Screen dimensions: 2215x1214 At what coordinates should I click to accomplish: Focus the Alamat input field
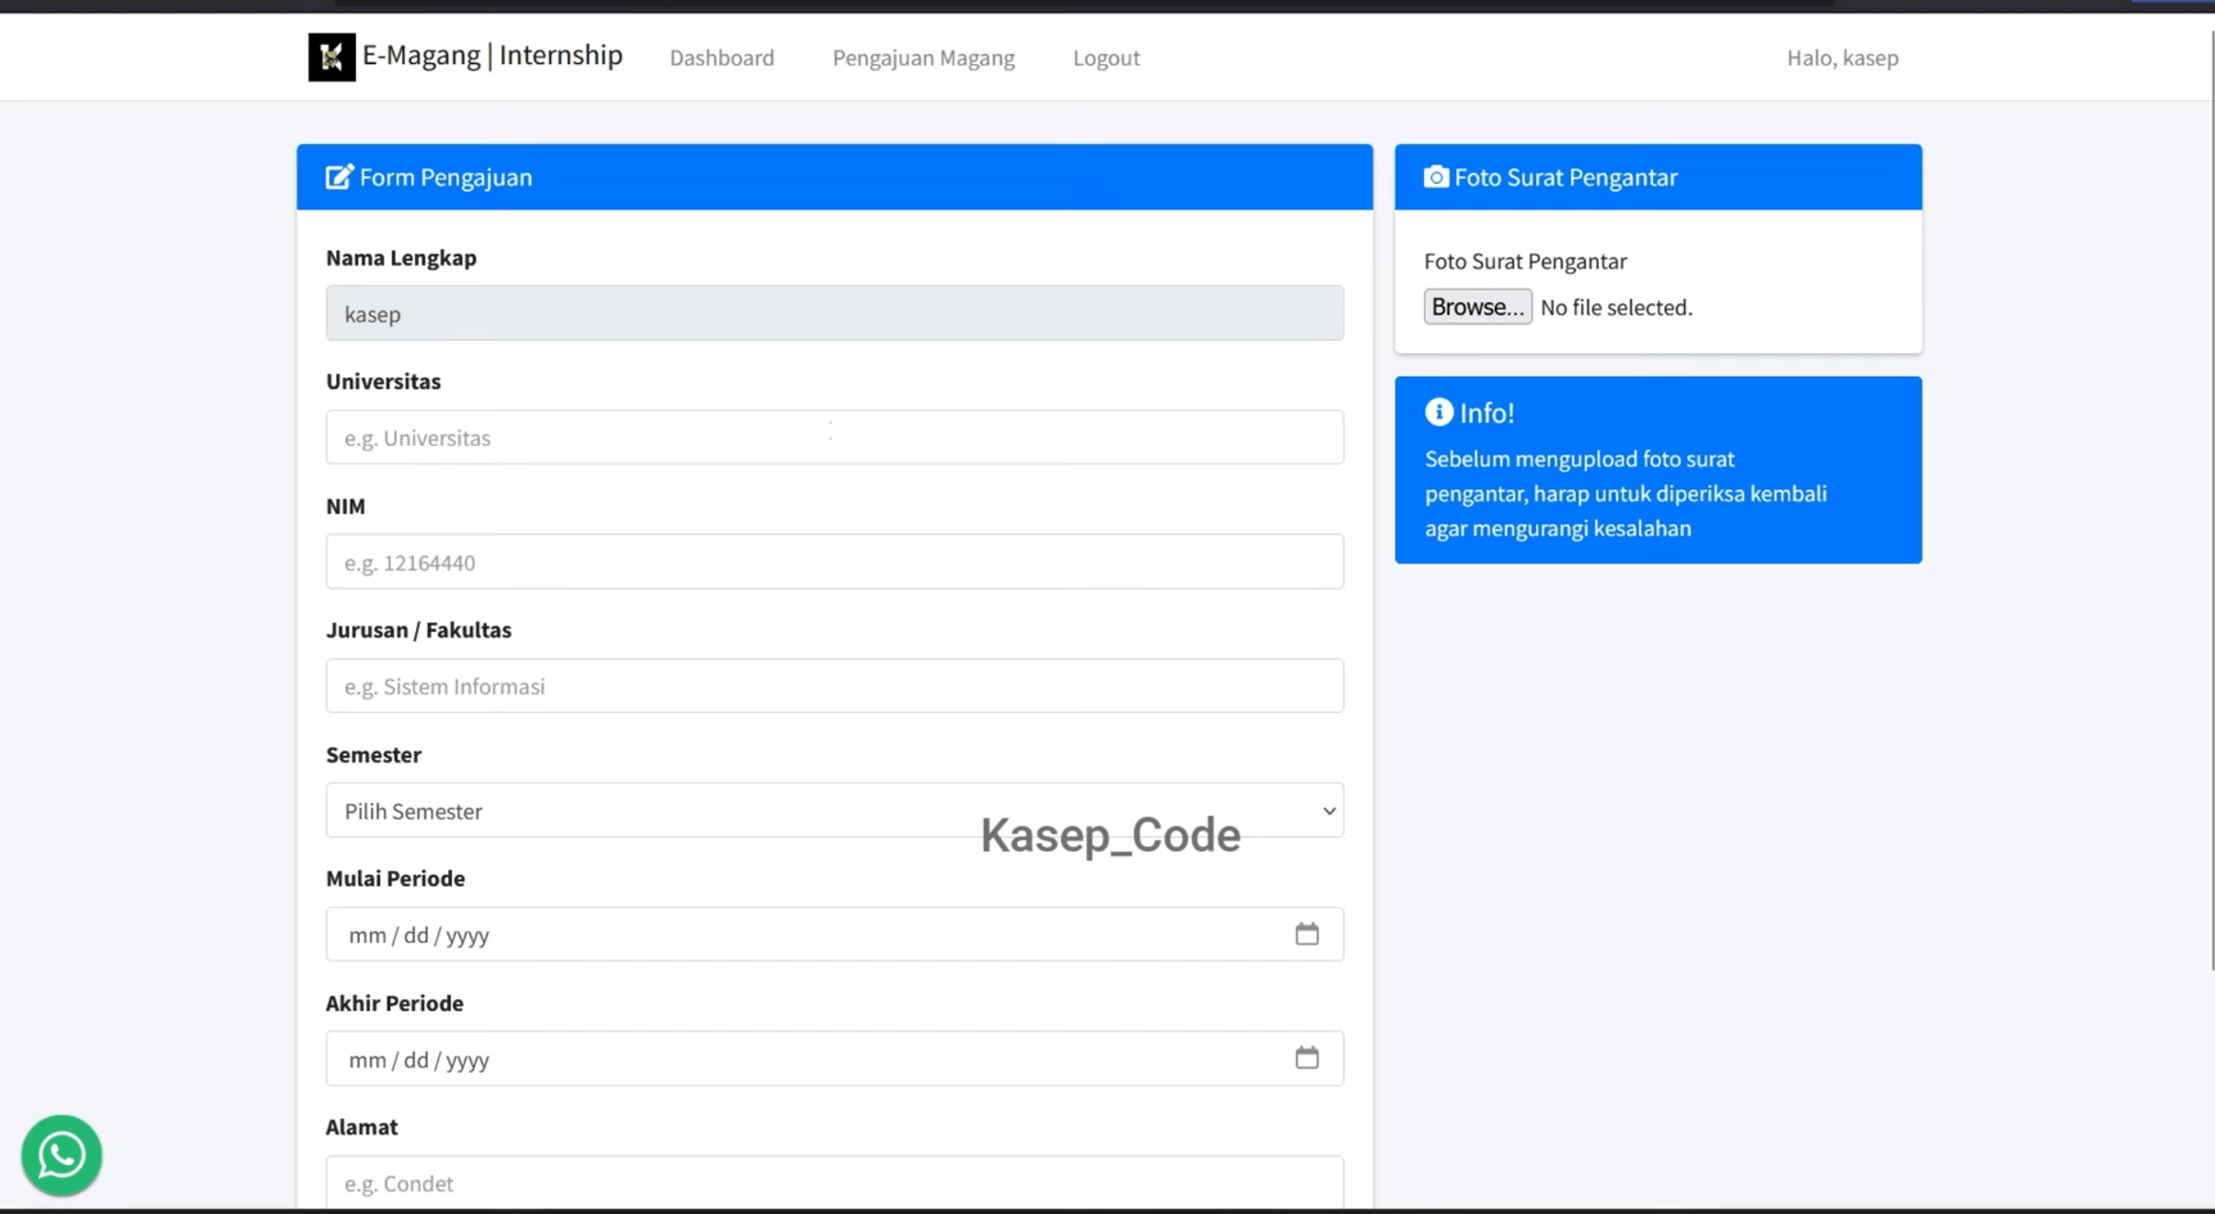coord(834,1182)
